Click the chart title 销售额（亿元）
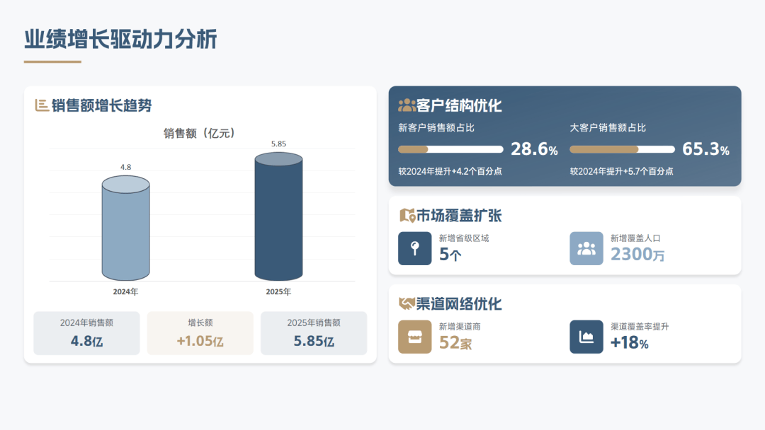 (199, 133)
